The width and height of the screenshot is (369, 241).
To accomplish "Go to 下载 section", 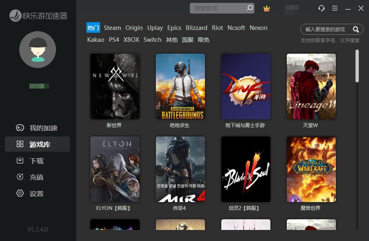I will [x=37, y=161].
